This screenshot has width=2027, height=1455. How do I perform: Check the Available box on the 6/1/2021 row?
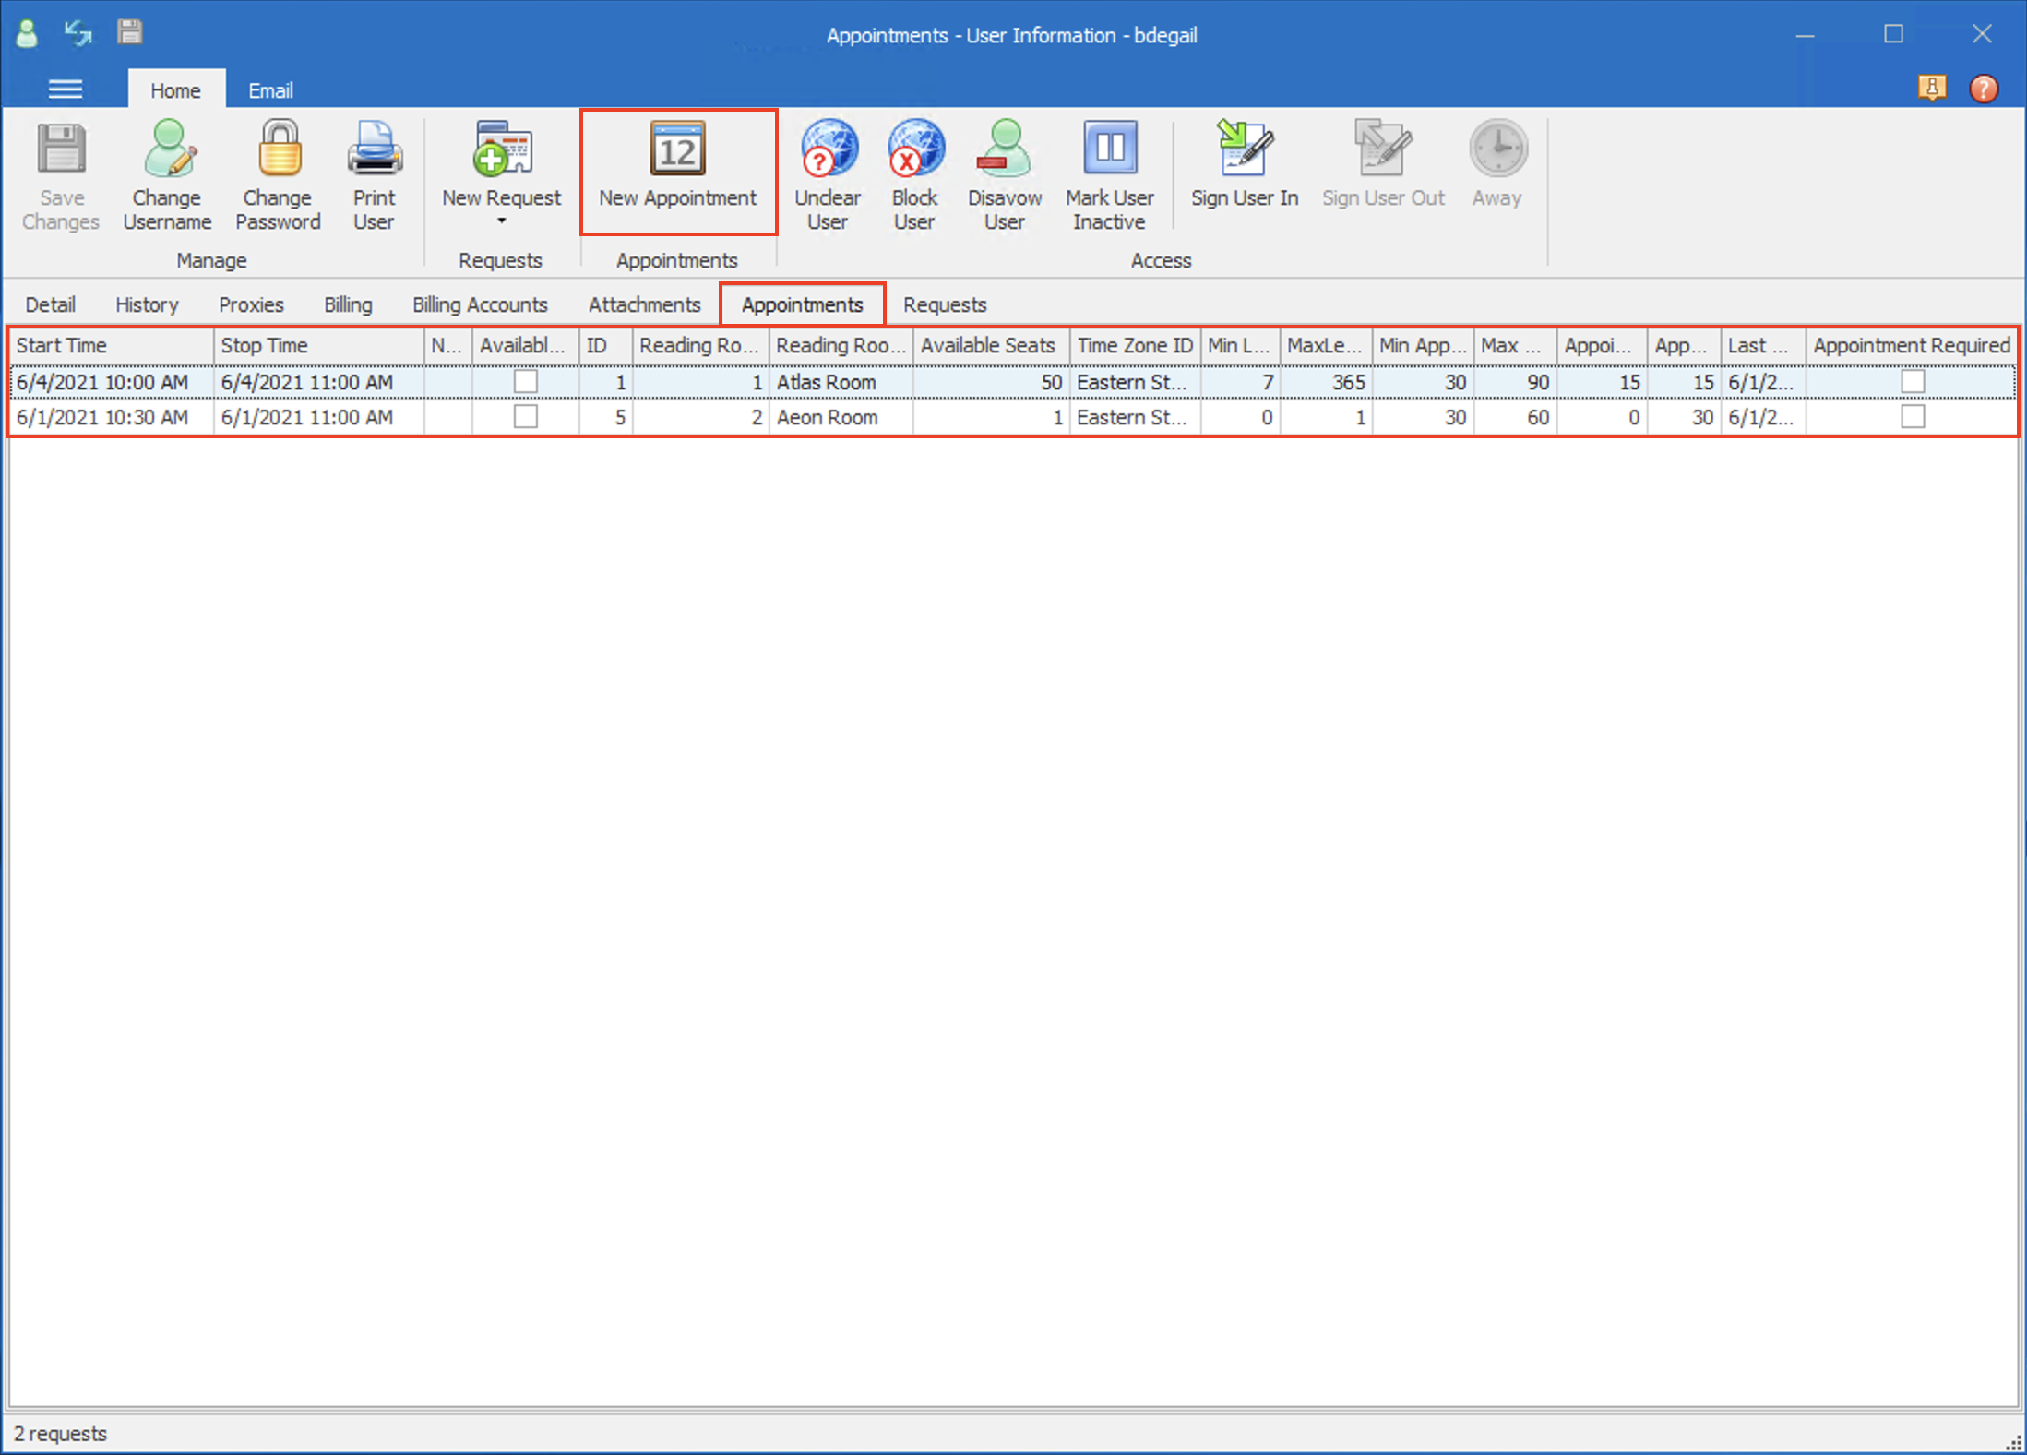[525, 416]
